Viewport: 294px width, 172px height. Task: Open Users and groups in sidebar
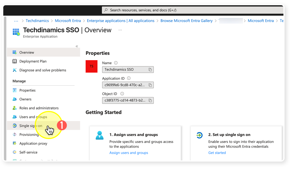[x=44, y=117]
